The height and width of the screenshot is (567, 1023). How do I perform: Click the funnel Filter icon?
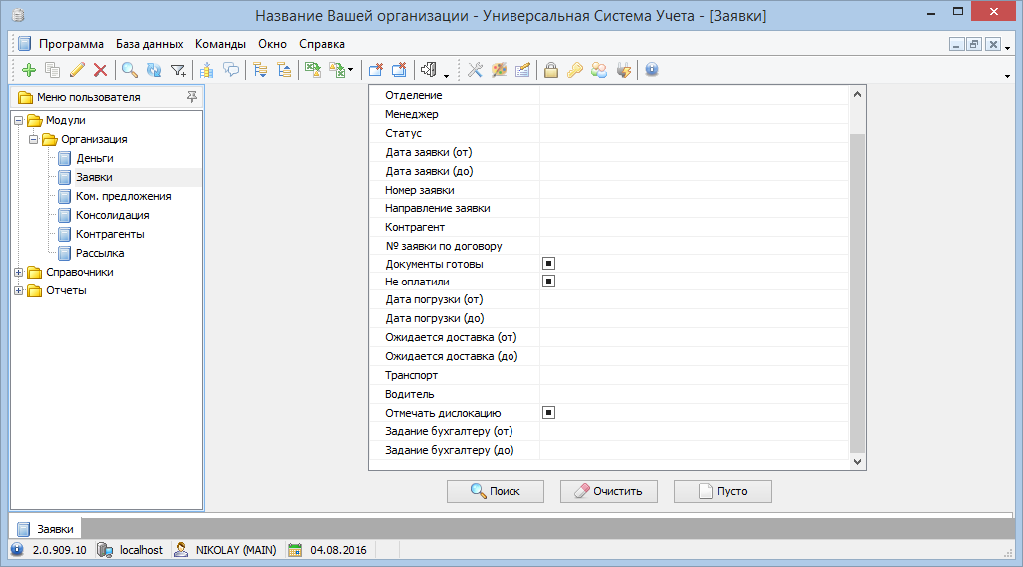coord(178,70)
